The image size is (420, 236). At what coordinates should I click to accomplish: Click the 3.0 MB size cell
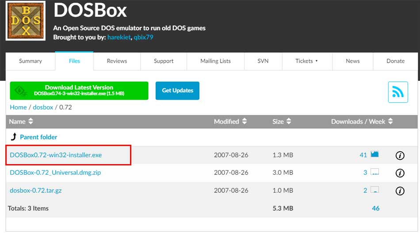[x=283, y=172]
